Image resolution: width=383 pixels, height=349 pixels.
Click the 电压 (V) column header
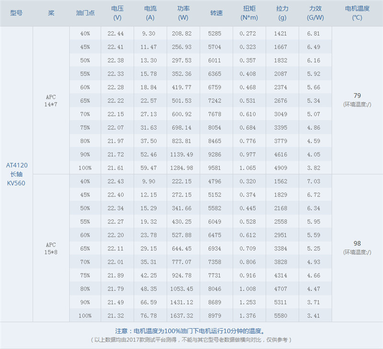tap(117, 13)
